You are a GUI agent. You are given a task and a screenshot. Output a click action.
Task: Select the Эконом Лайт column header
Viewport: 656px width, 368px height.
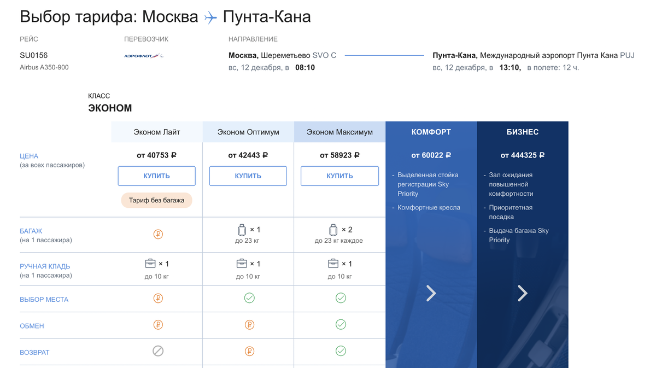click(156, 132)
